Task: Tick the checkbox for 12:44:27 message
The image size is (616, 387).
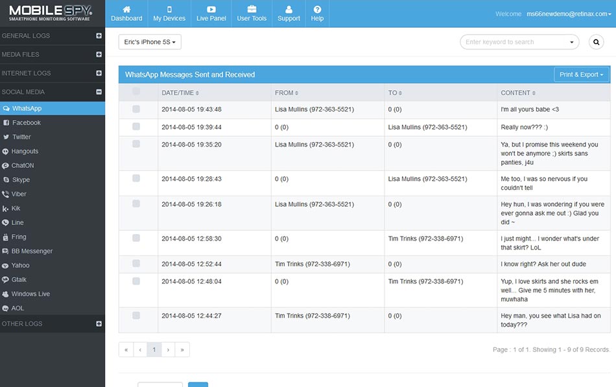Action: coord(136,316)
